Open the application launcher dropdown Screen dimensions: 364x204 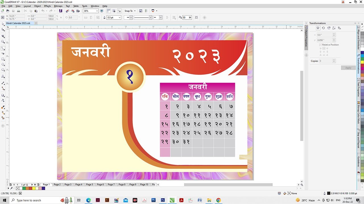[x=157, y=11]
